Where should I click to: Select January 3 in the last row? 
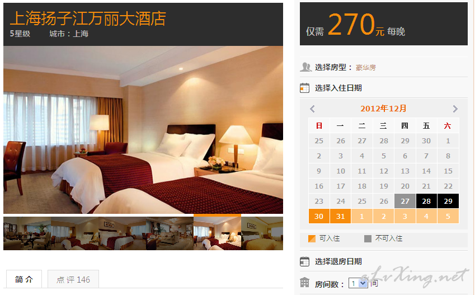point(405,216)
